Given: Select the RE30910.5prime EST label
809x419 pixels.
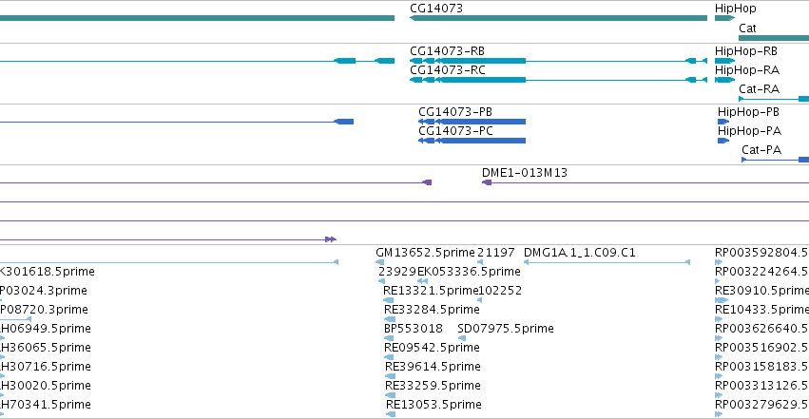Looking at the screenshot, I should point(761,291).
